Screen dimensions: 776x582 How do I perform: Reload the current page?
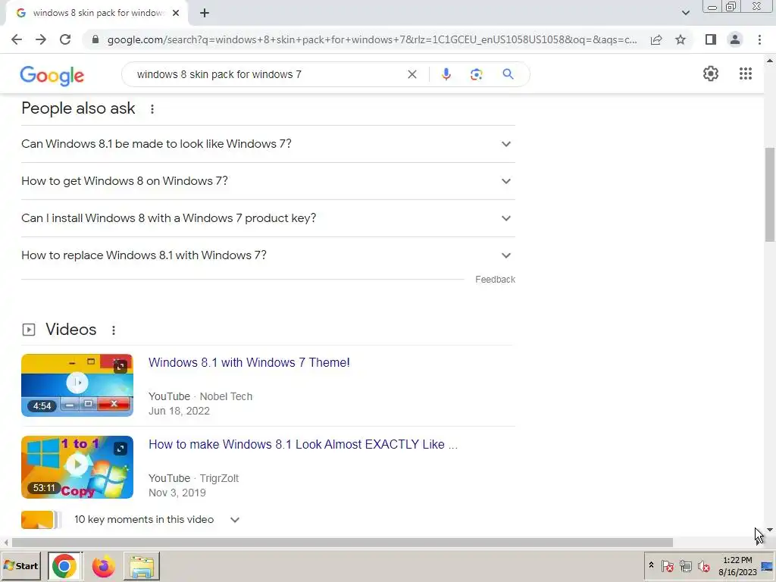click(65, 39)
